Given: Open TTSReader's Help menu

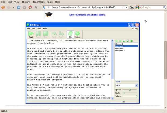Looking at the screenshot, I should pyautogui.click(x=45, y=29).
